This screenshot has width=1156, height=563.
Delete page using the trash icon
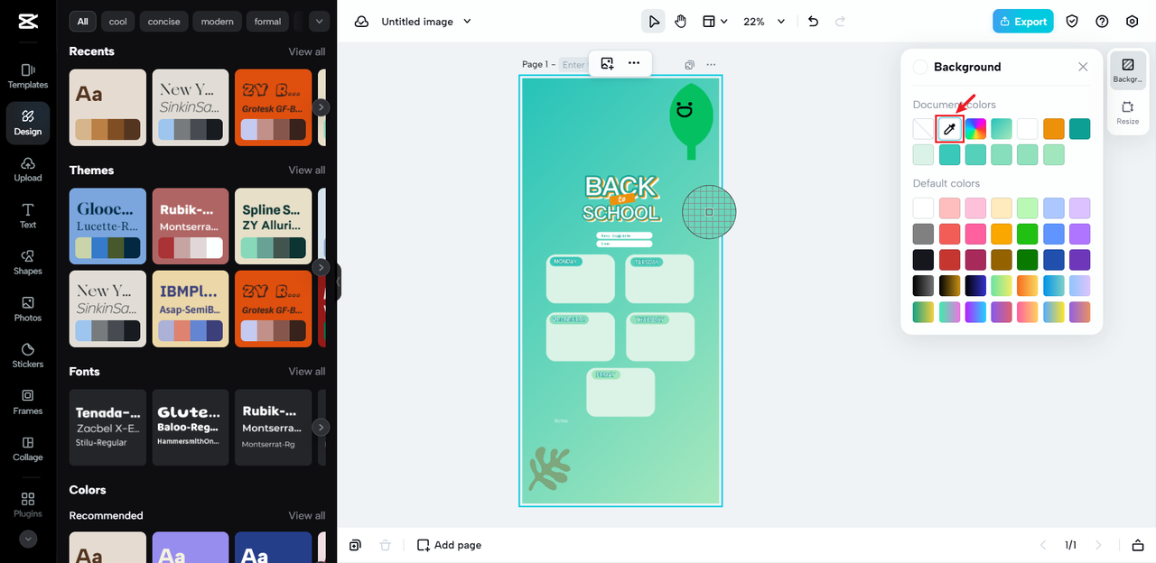(x=386, y=545)
